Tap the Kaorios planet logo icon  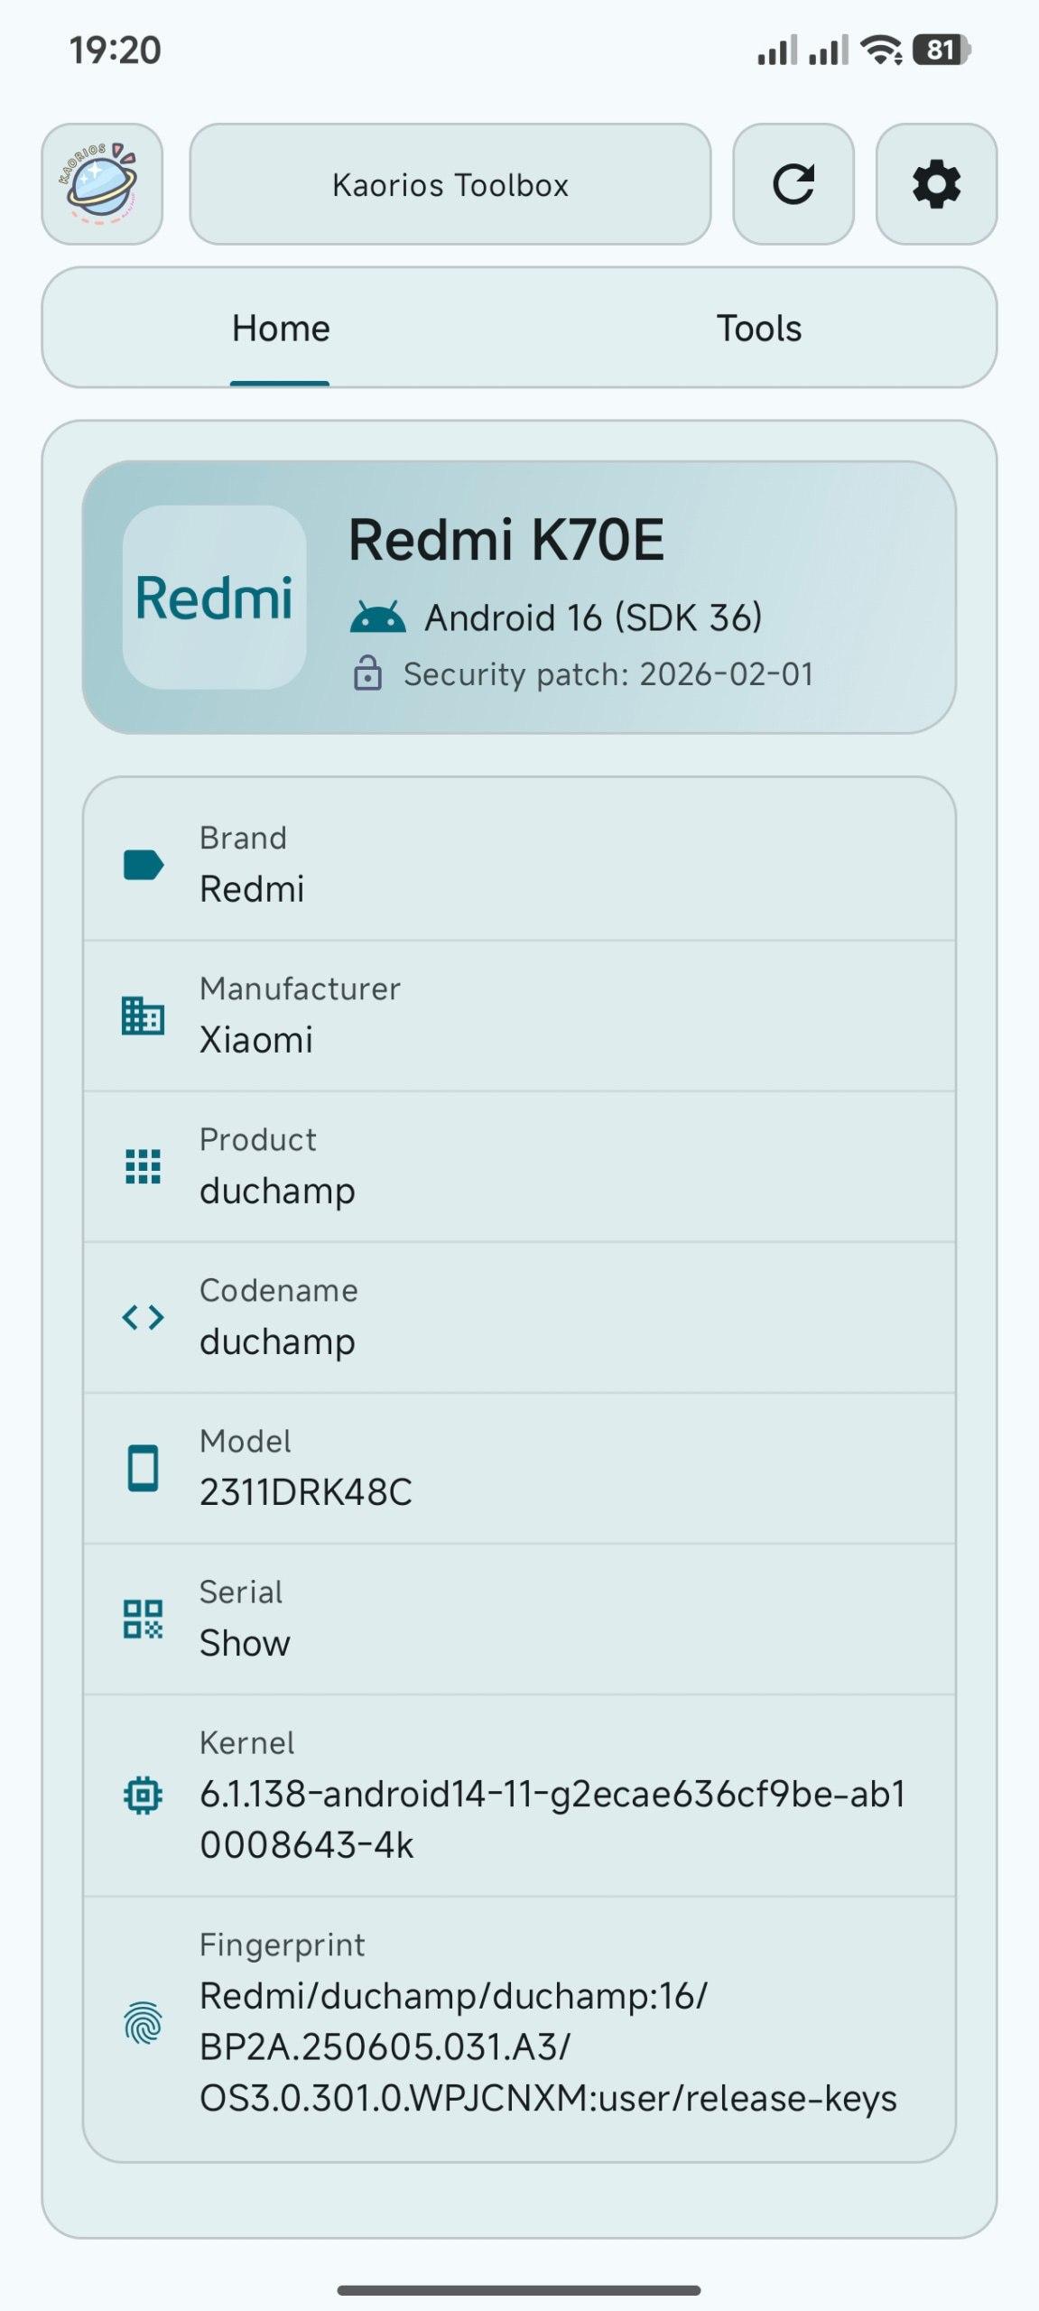pos(102,184)
